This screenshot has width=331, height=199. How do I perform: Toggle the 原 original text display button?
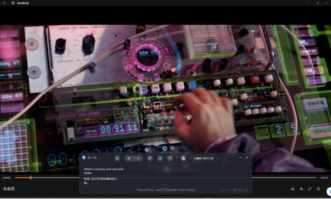(x=150, y=159)
